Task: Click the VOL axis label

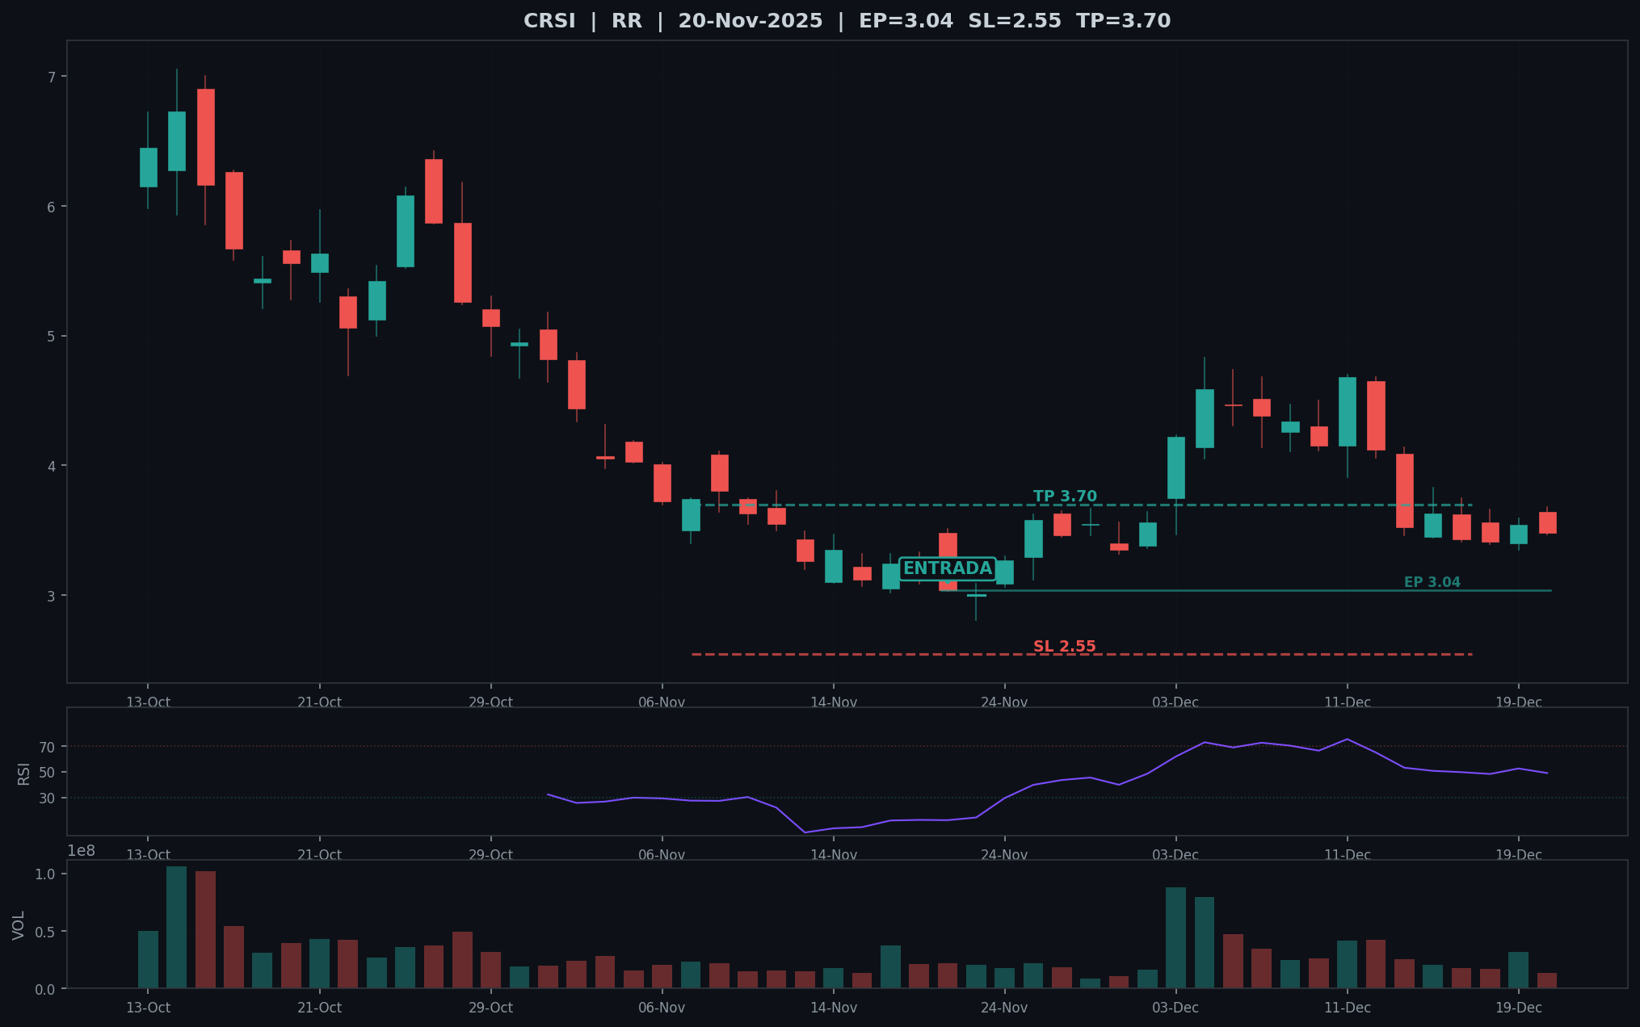Action: click(19, 925)
